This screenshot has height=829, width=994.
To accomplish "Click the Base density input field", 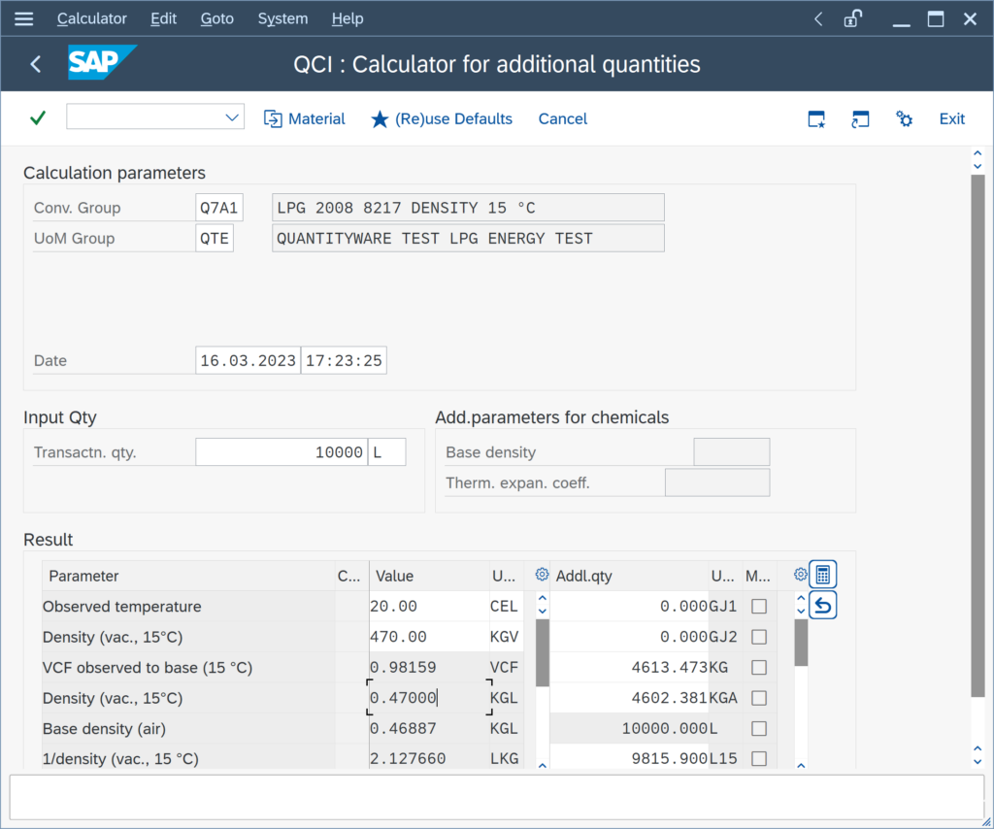I will coord(732,452).
